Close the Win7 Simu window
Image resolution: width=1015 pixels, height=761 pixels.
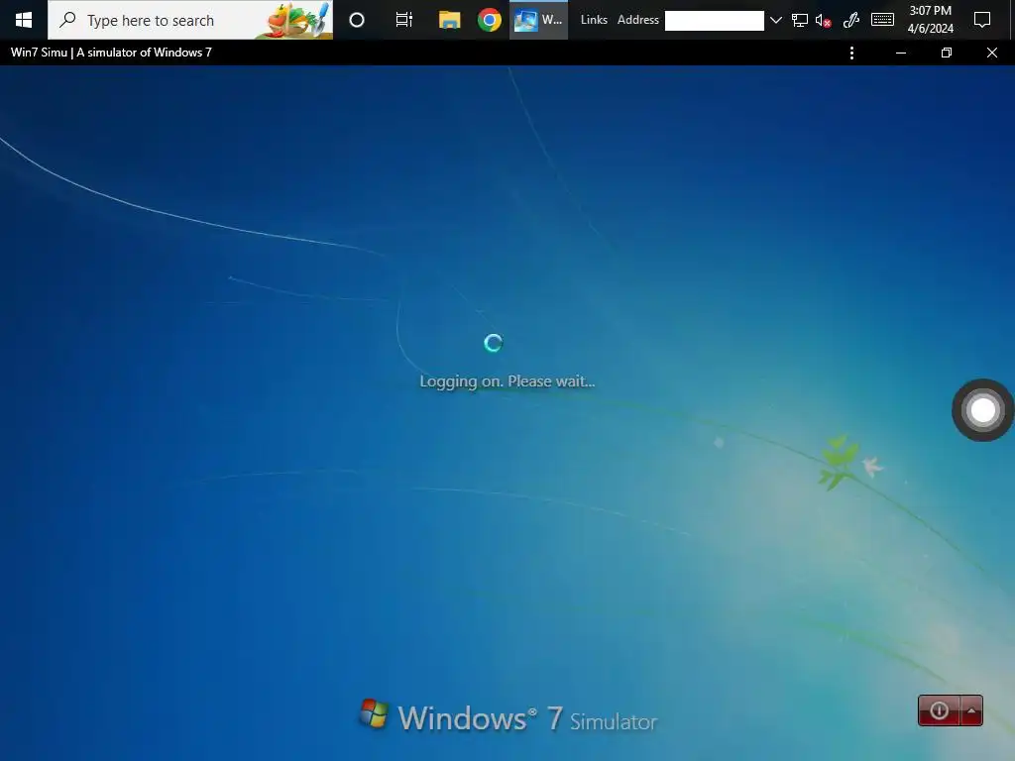(991, 54)
